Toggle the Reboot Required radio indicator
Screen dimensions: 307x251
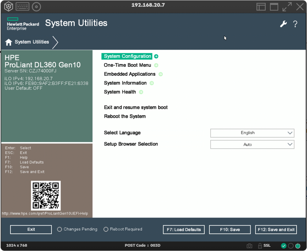click(106, 230)
